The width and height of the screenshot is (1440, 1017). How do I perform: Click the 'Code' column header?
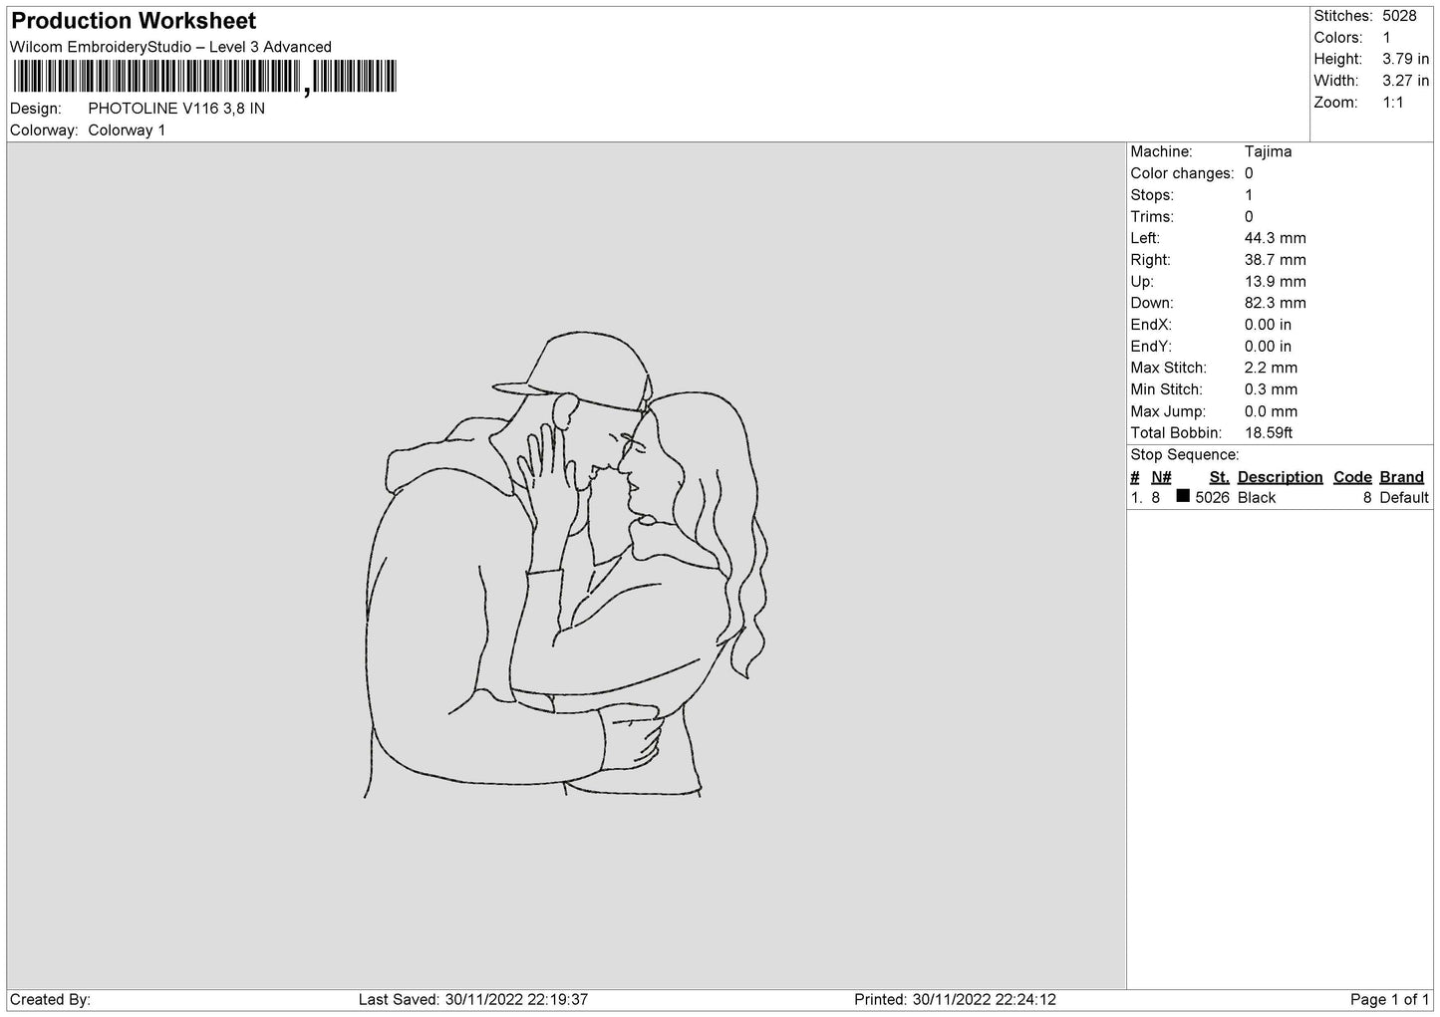(x=1352, y=477)
